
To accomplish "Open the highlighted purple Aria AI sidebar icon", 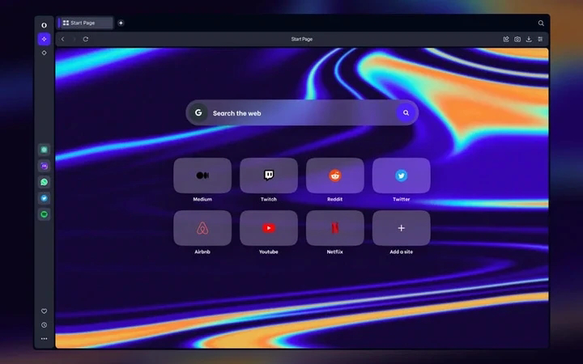I will 44,39.
